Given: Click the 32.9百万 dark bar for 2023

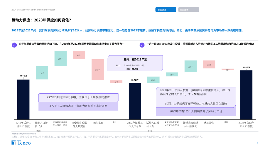Looking at the screenshot, I should (x=246, y=95).
